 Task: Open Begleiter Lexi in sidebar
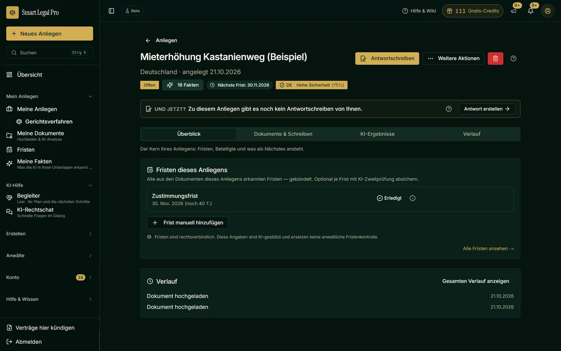coord(49,198)
